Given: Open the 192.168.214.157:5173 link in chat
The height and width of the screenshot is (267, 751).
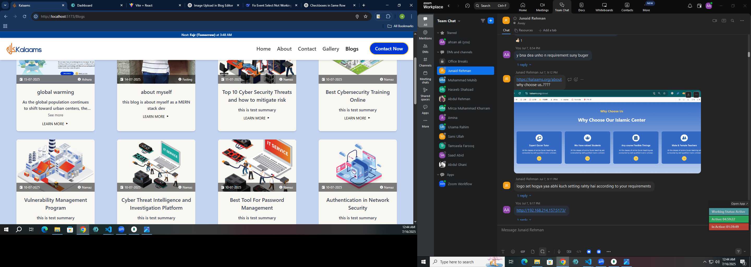Looking at the screenshot, I should (541, 210).
